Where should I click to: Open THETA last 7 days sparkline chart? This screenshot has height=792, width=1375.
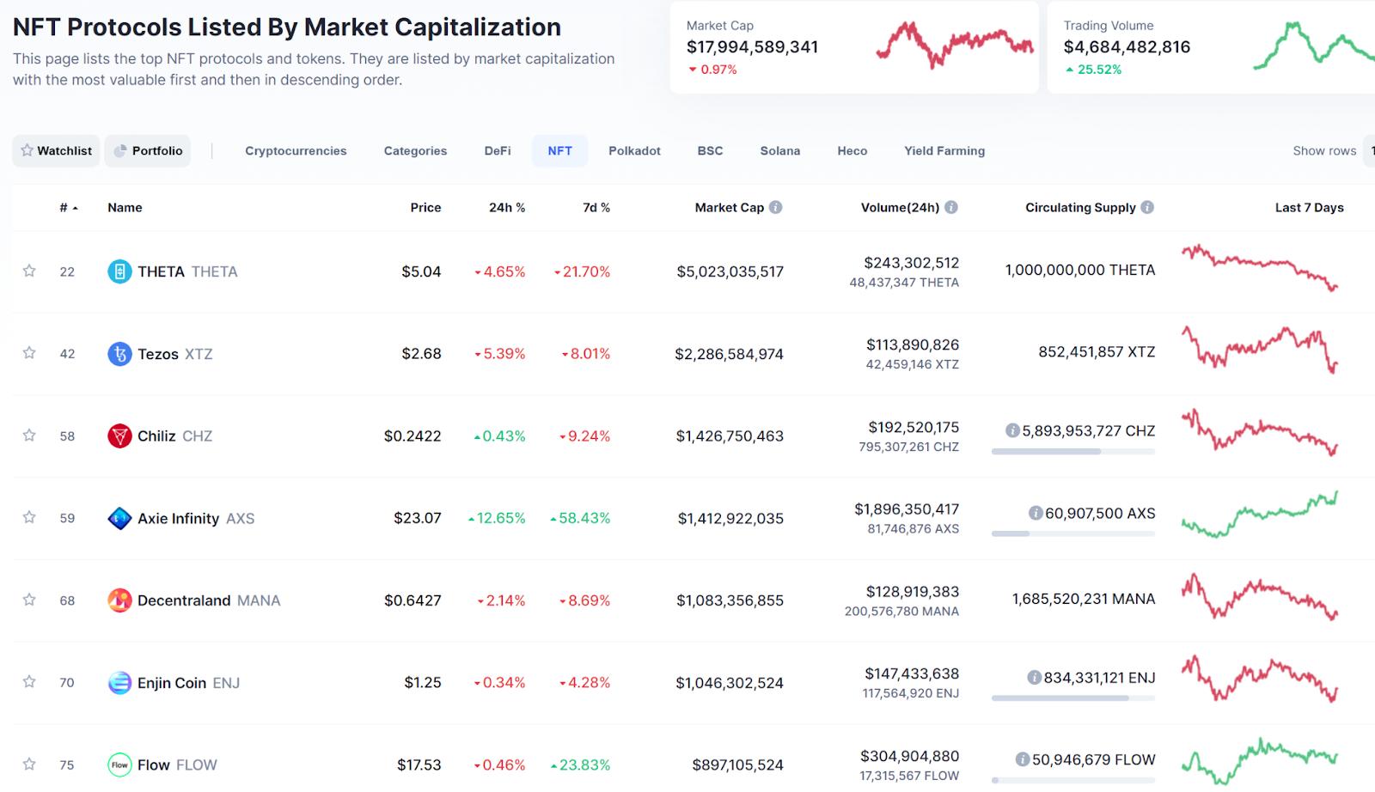[1260, 268]
